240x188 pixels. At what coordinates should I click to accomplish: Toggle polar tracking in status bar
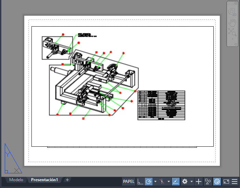[x=148, y=182]
